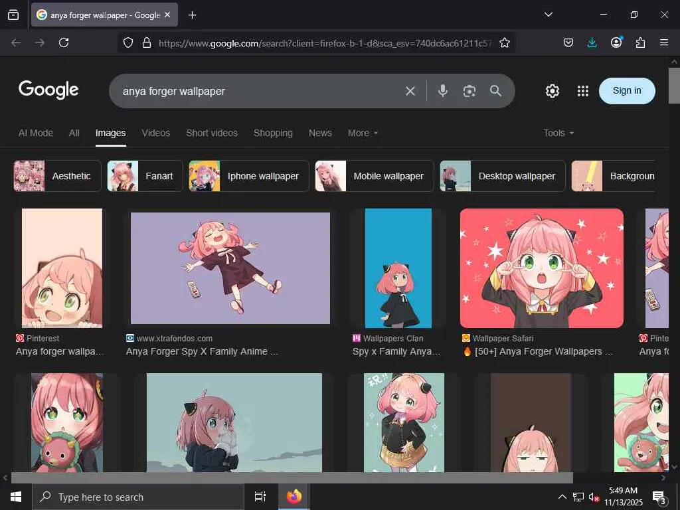Screen dimensions: 680x510
Task: Select the Mobile wallpaper chip
Action: pyautogui.click(x=375, y=176)
